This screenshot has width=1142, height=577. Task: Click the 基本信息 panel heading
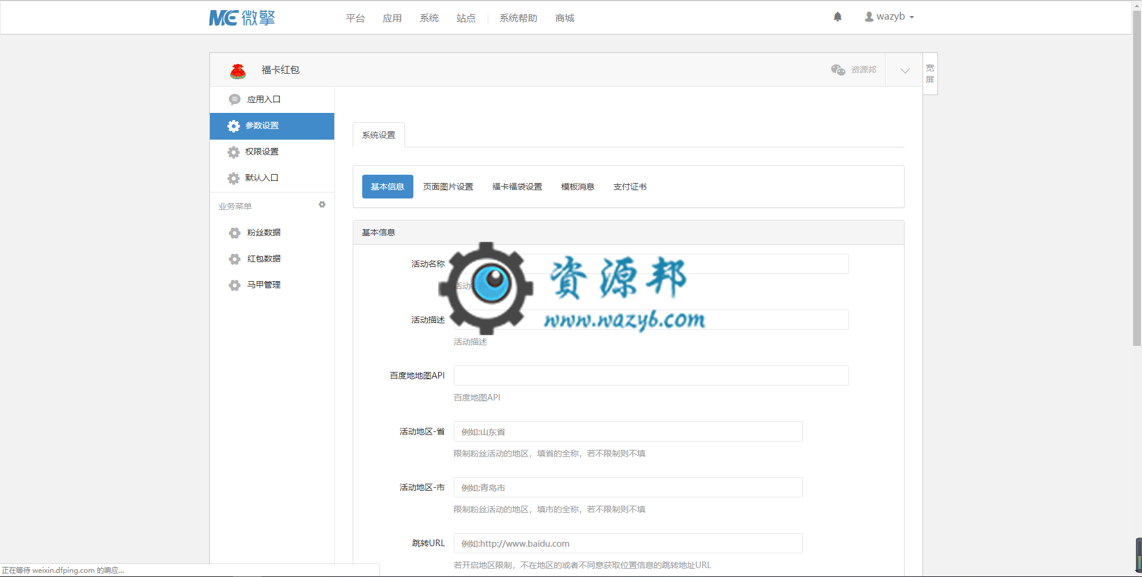point(378,232)
